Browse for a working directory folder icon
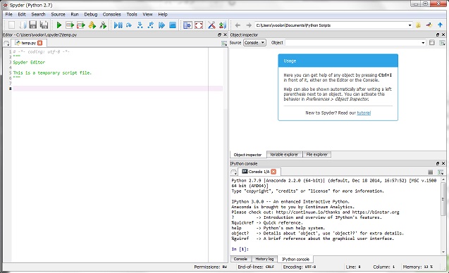The height and width of the screenshot is (273, 449). point(419,25)
